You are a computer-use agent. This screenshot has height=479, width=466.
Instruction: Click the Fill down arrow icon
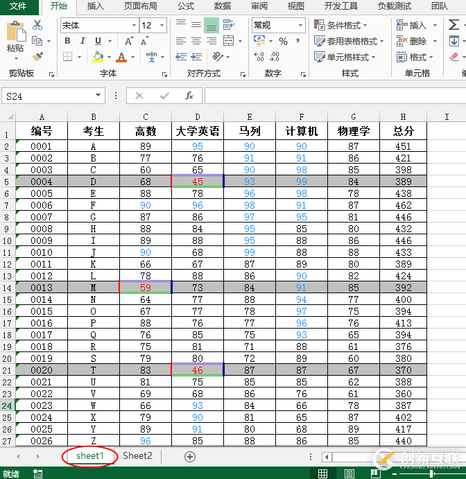tap(454, 41)
